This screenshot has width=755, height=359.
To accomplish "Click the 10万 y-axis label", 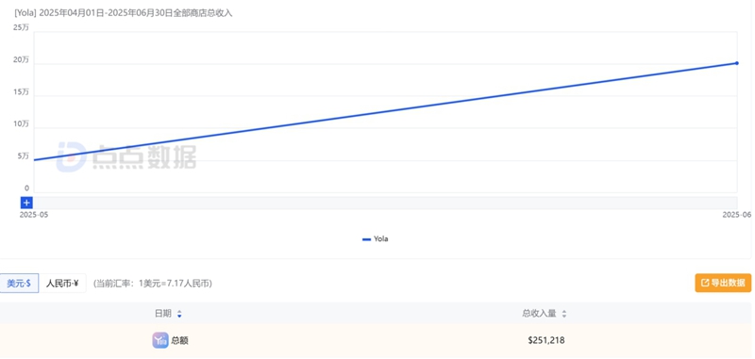I will (x=21, y=124).
